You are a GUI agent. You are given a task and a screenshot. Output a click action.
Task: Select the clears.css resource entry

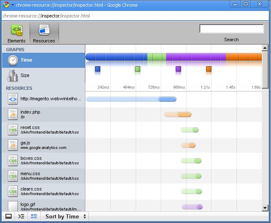pyautogui.click(x=44, y=191)
